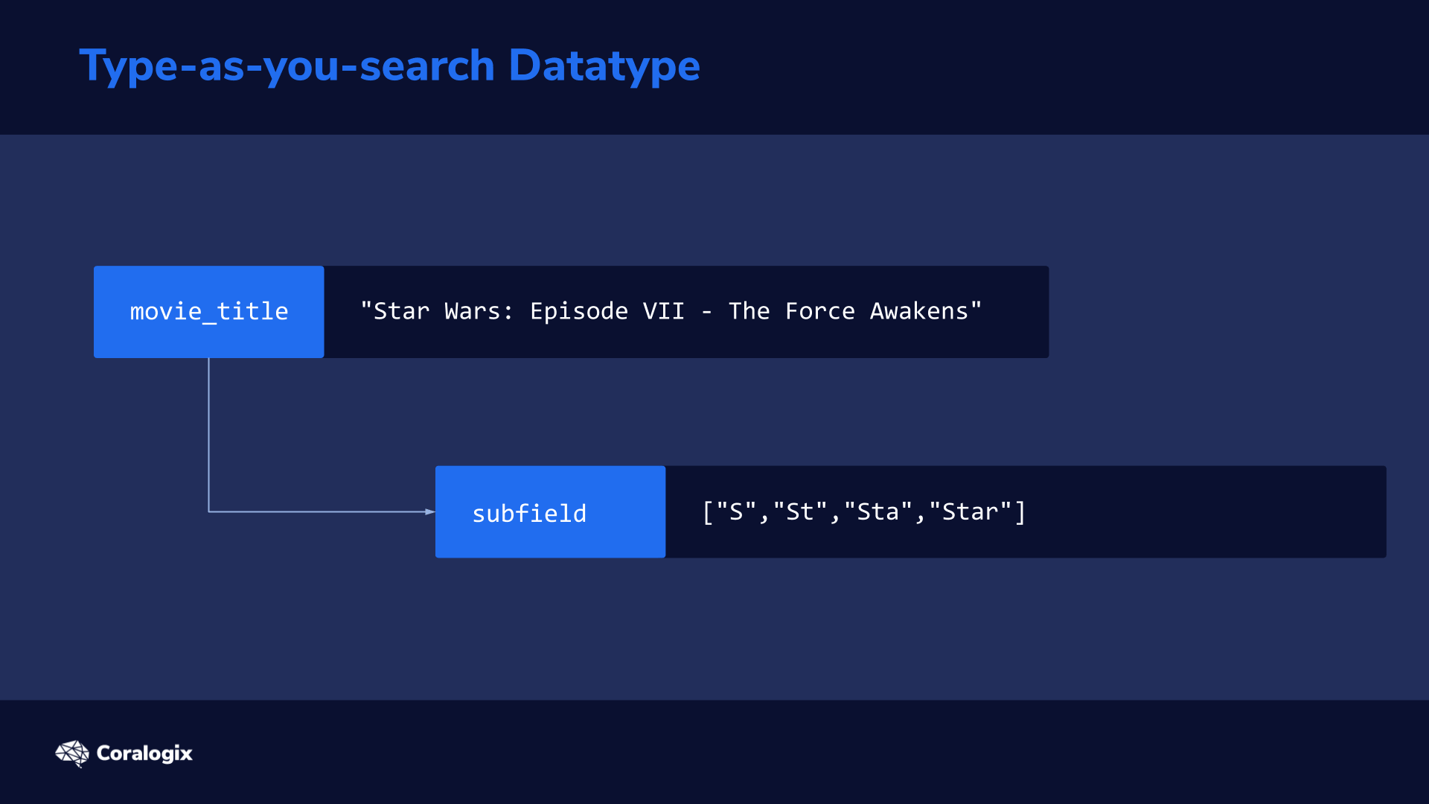Select the subfield blue box
The height and width of the screenshot is (804, 1429).
[550, 512]
